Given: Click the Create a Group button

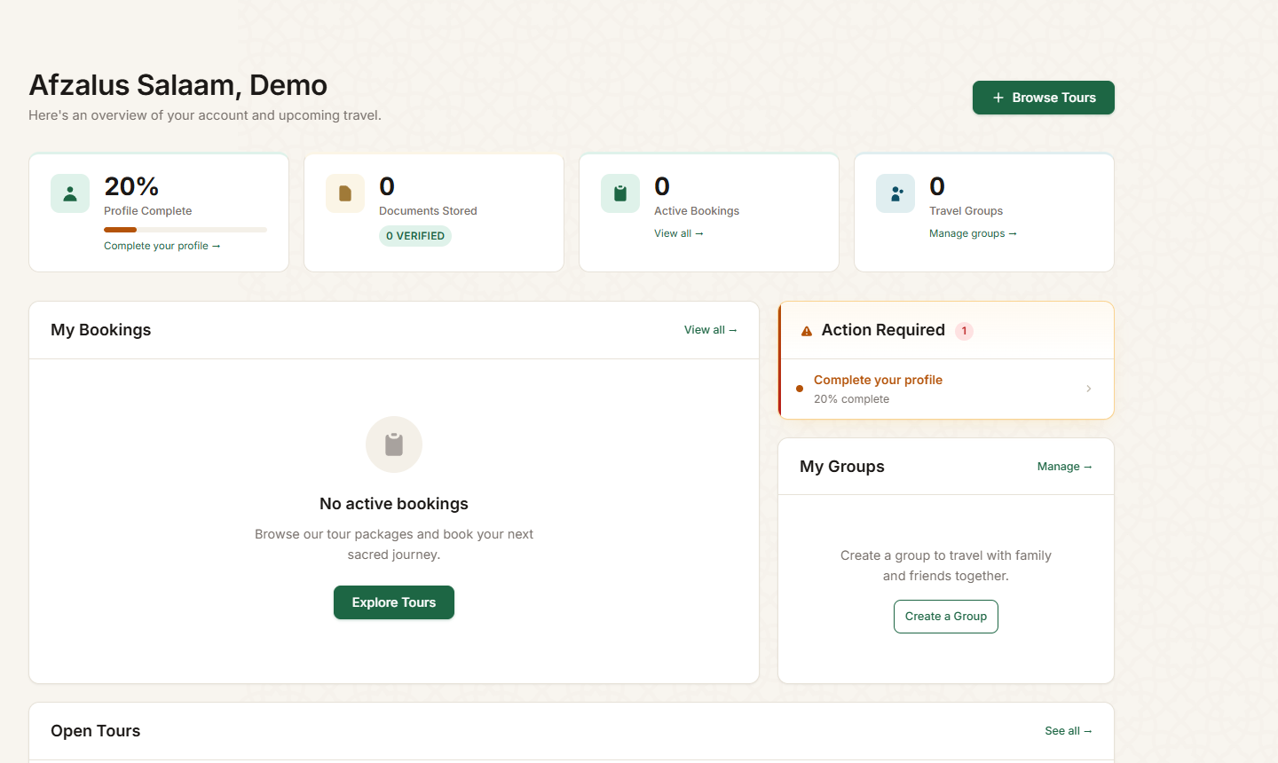Looking at the screenshot, I should [x=946, y=617].
